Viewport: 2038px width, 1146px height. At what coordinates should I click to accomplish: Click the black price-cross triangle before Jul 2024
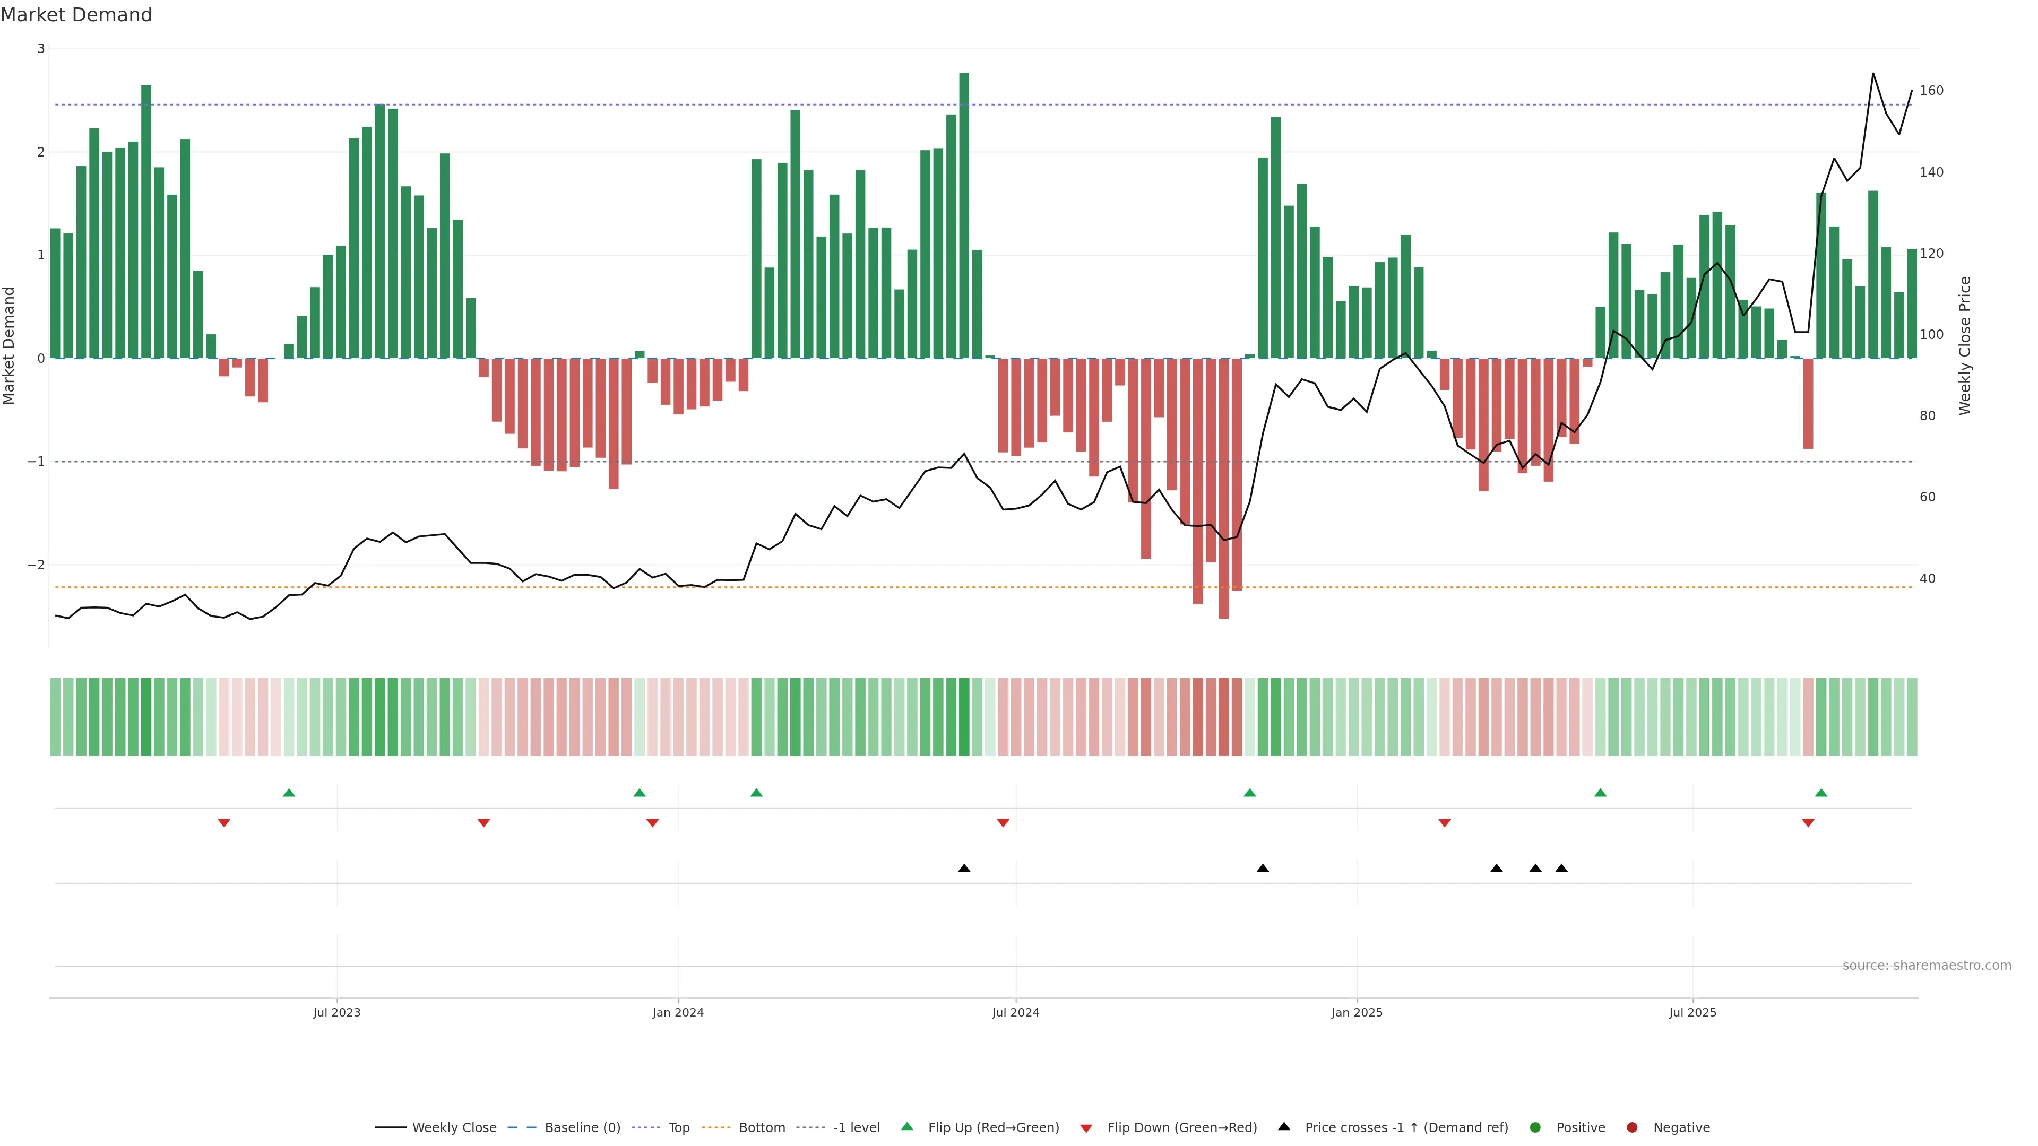964,867
